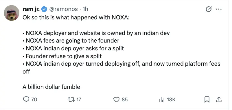Click the "1h" post timestamp
This screenshot has width=232, height=110.
(x=85, y=9)
